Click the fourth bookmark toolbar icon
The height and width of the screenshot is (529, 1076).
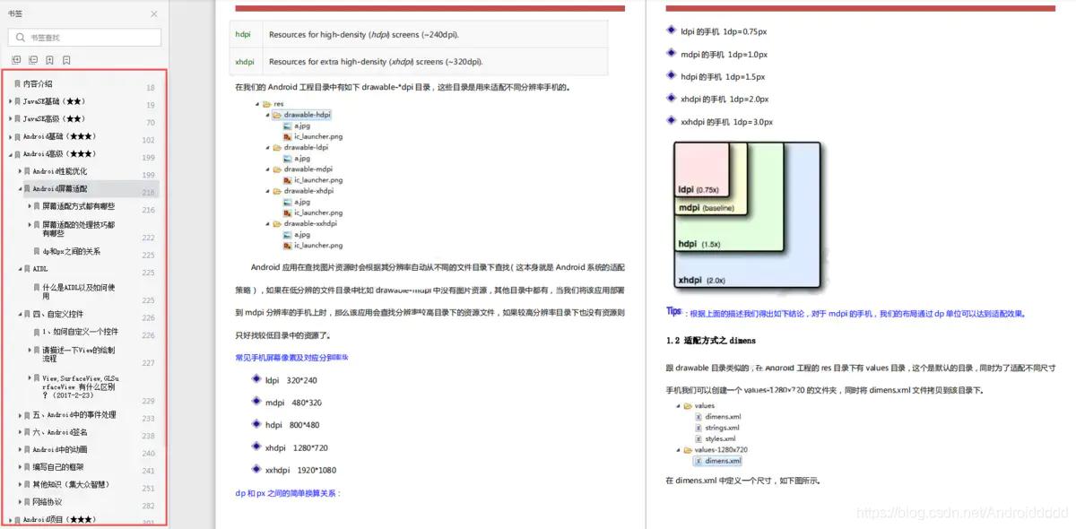pyautogui.click(x=65, y=59)
